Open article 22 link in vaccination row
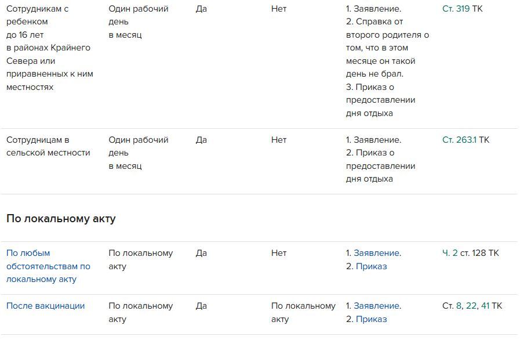524x340 pixels. (x=471, y=306)
